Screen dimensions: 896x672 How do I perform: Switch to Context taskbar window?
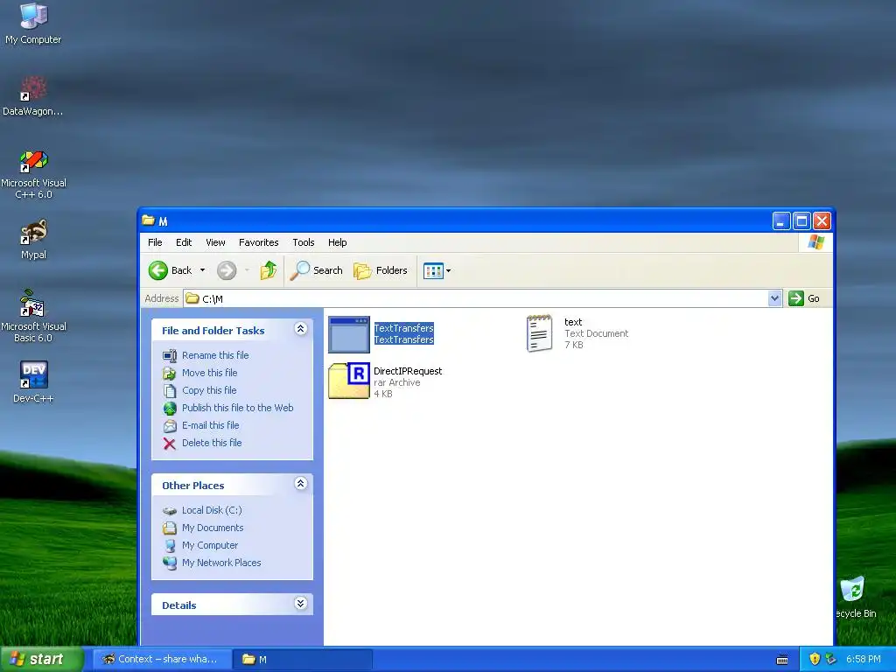[x=162, y=659]
